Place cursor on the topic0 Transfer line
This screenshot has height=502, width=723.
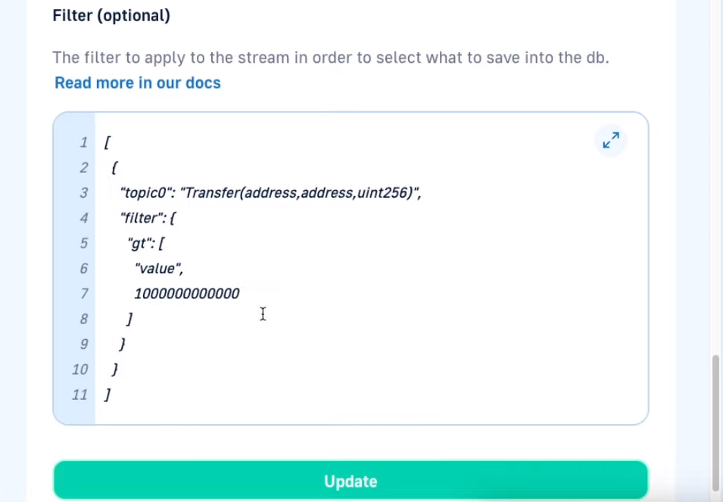[x=271, y=192]
